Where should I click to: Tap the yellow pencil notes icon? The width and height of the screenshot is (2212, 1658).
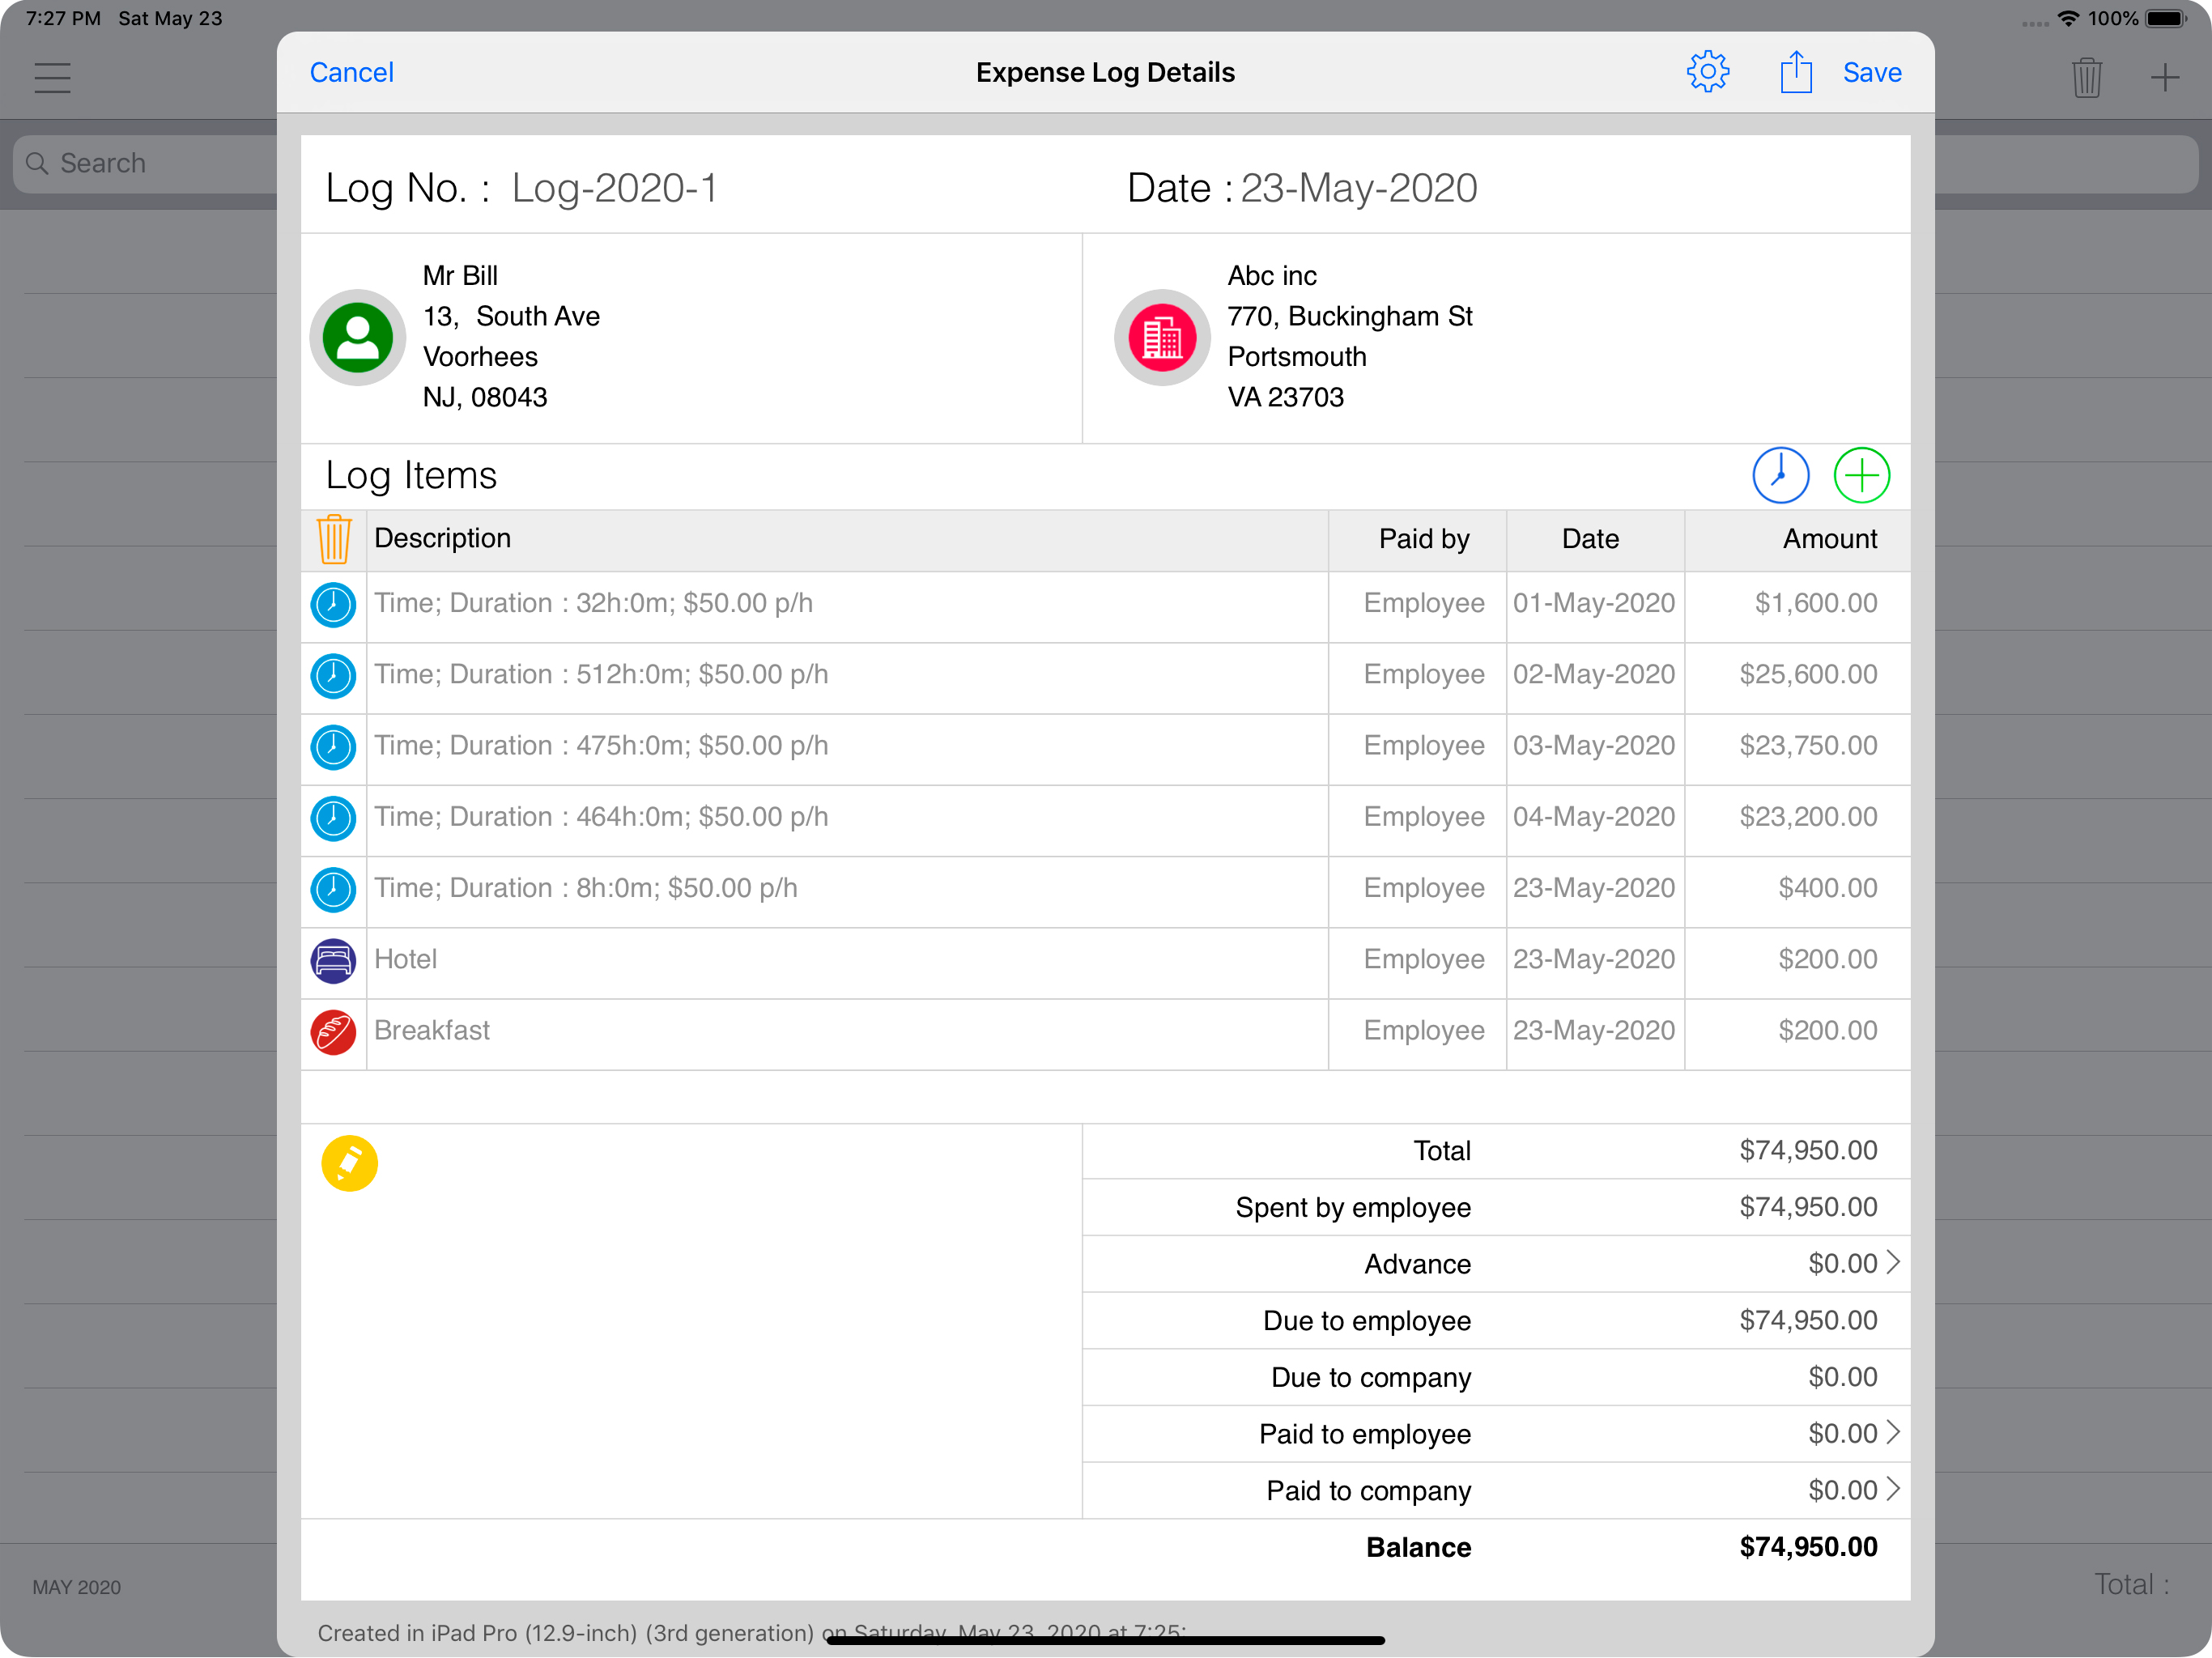tap(349, 1163)
